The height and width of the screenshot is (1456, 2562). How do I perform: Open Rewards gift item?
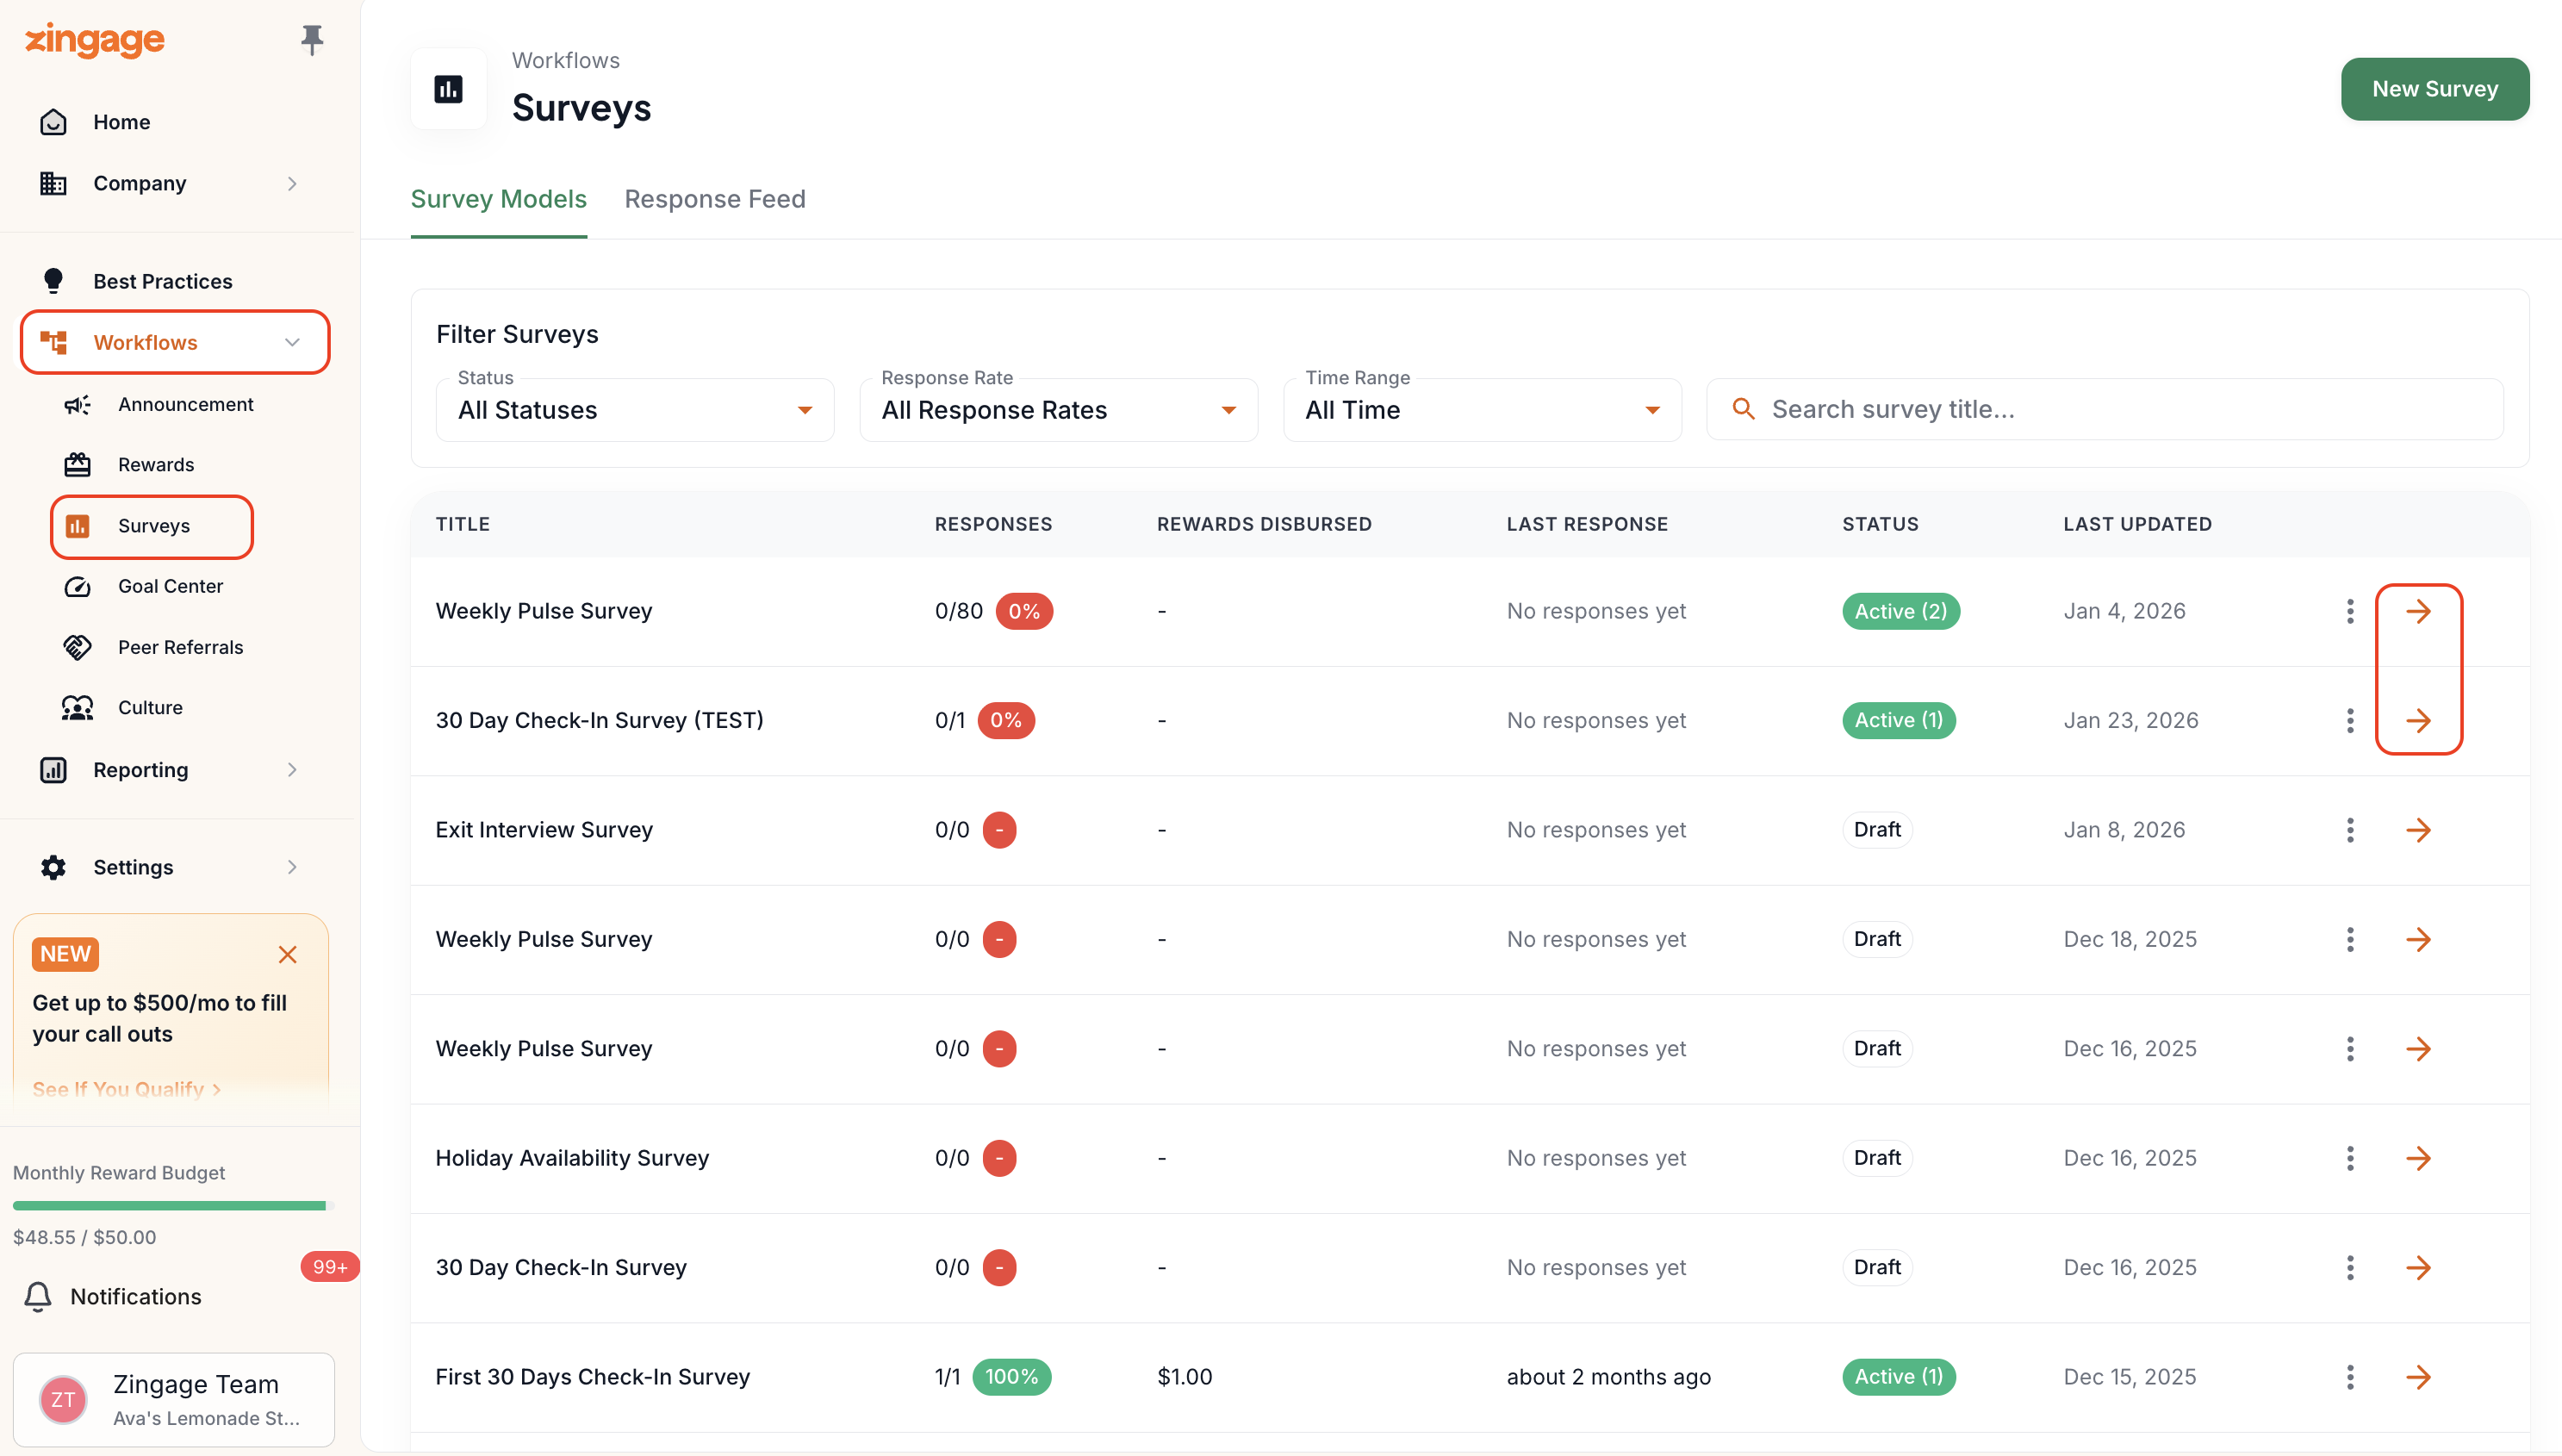(x=128, y=465)
